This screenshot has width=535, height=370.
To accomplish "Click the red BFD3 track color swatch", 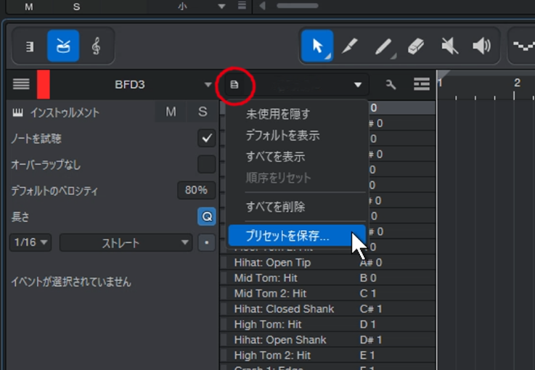I will 44,85.
